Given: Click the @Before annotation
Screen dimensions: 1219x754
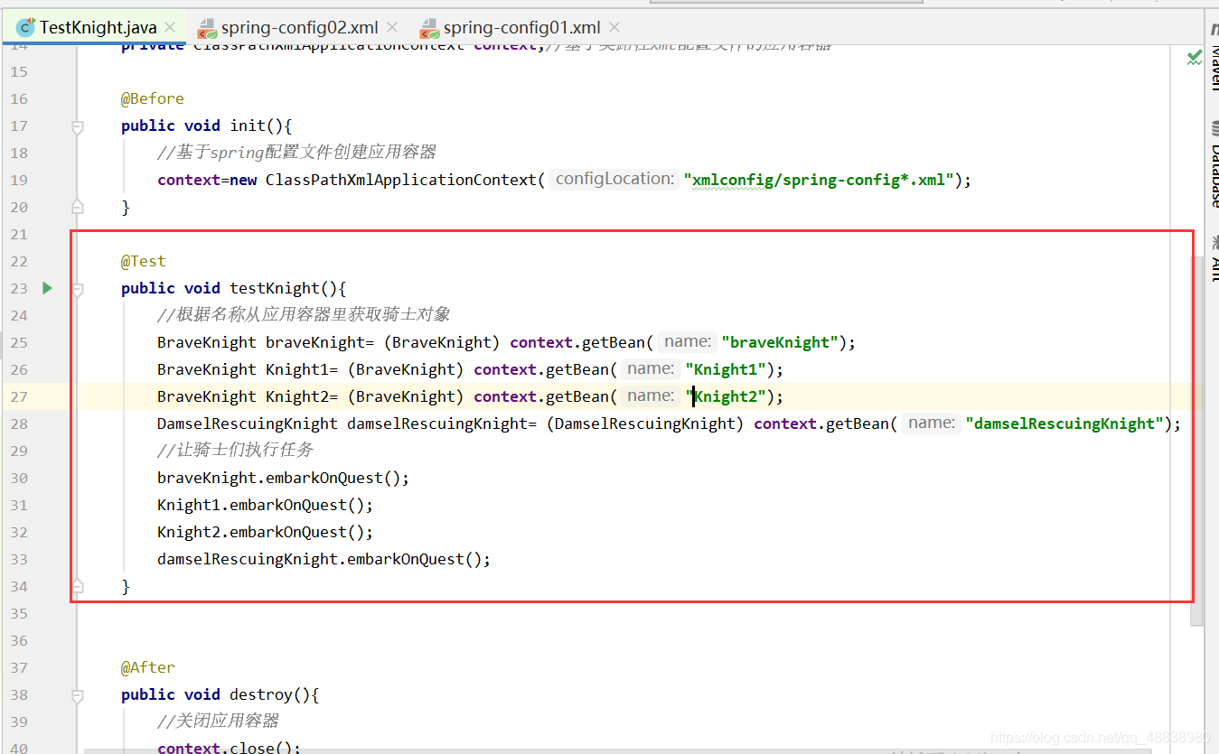Looking at the screenshot, I should [153, 98].
